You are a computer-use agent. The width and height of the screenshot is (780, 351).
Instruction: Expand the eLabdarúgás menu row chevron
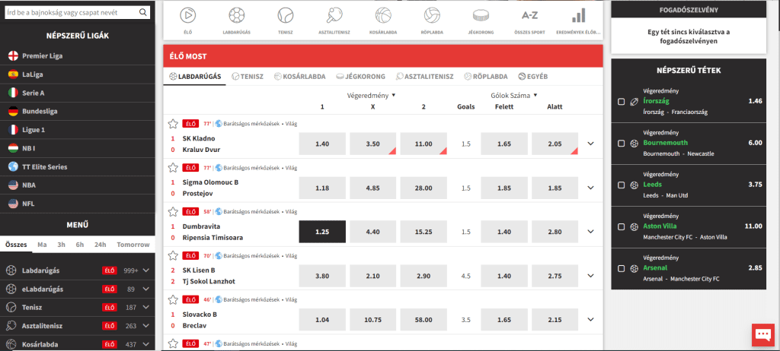point(145,289)
